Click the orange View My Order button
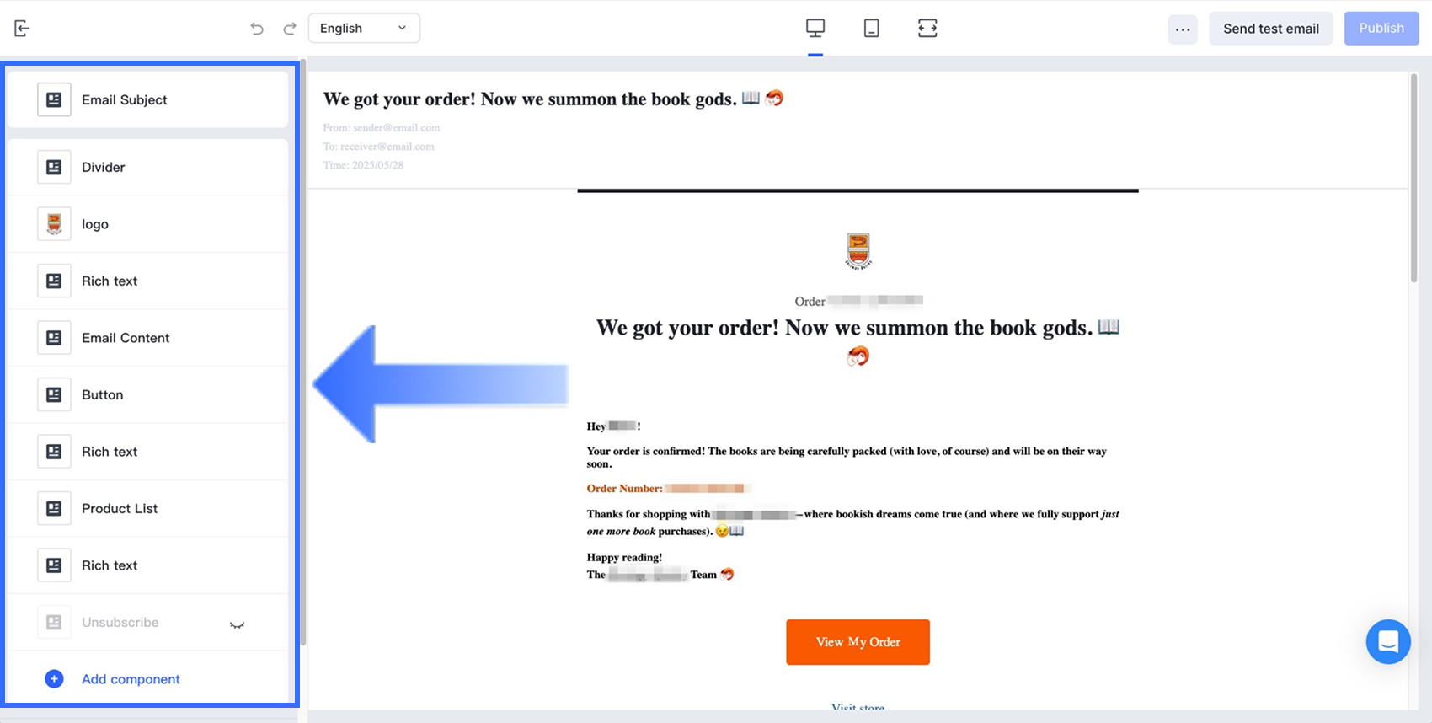 point(858,642)
